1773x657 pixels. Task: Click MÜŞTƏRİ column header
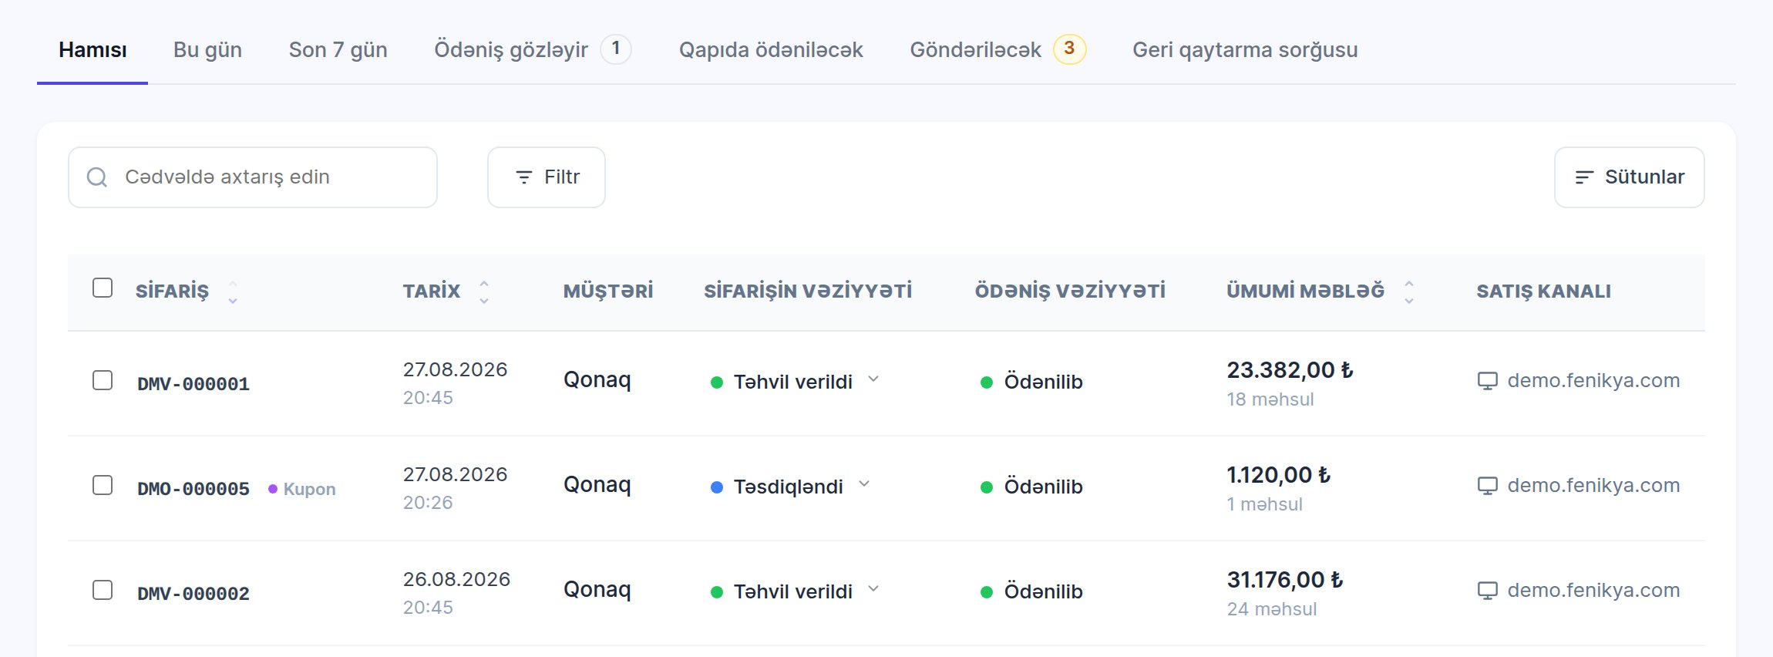click(x=608, y=291)
